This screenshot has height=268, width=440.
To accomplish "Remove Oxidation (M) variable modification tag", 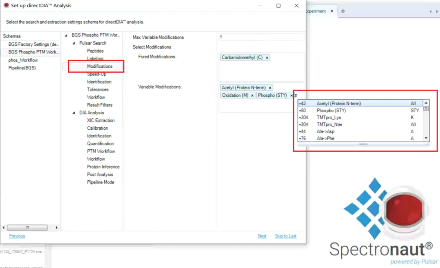I will click(252, 95).
